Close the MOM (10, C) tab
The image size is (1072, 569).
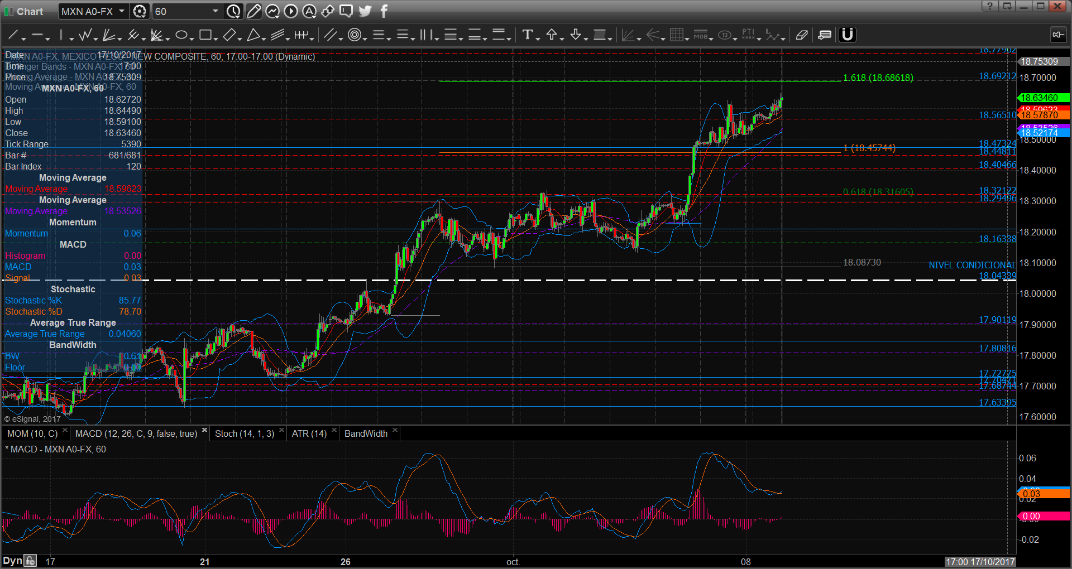click(x=65, y=430)
